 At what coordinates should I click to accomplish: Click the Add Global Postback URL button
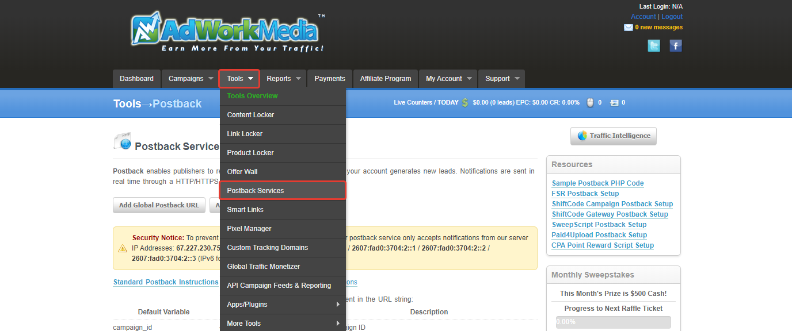pos(159,205)
